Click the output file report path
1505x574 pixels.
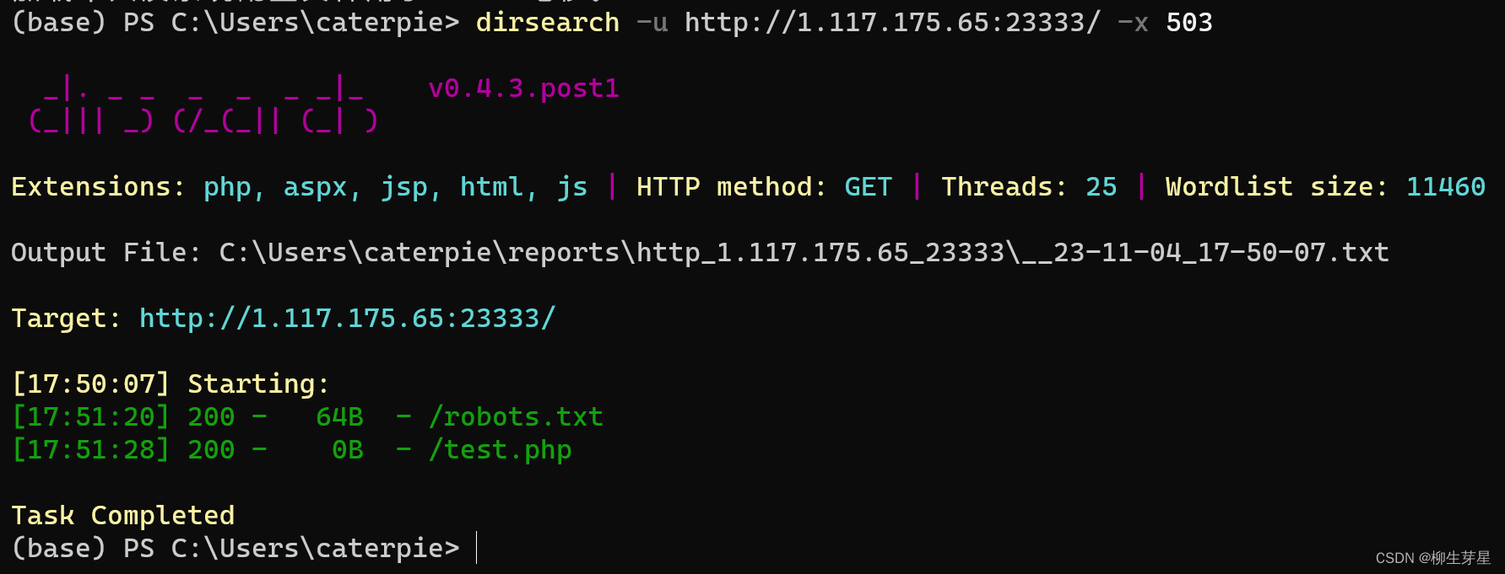pos(804,253)
